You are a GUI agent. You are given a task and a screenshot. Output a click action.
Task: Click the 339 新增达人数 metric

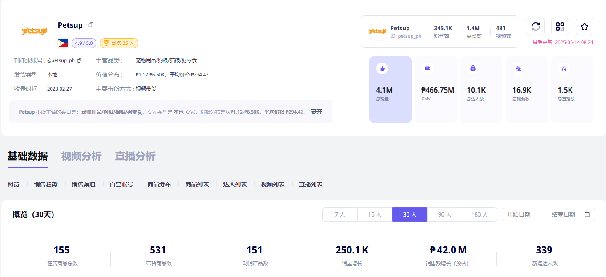click(x=544, y=255)
